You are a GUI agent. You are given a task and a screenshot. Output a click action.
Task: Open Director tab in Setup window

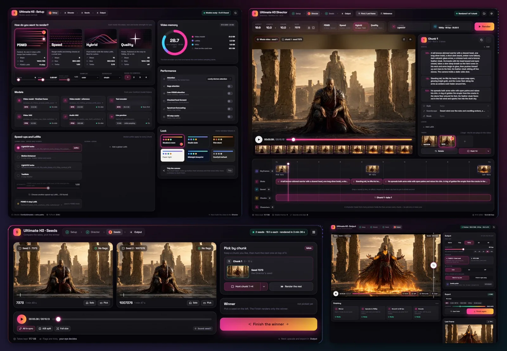tap(69, 13)
